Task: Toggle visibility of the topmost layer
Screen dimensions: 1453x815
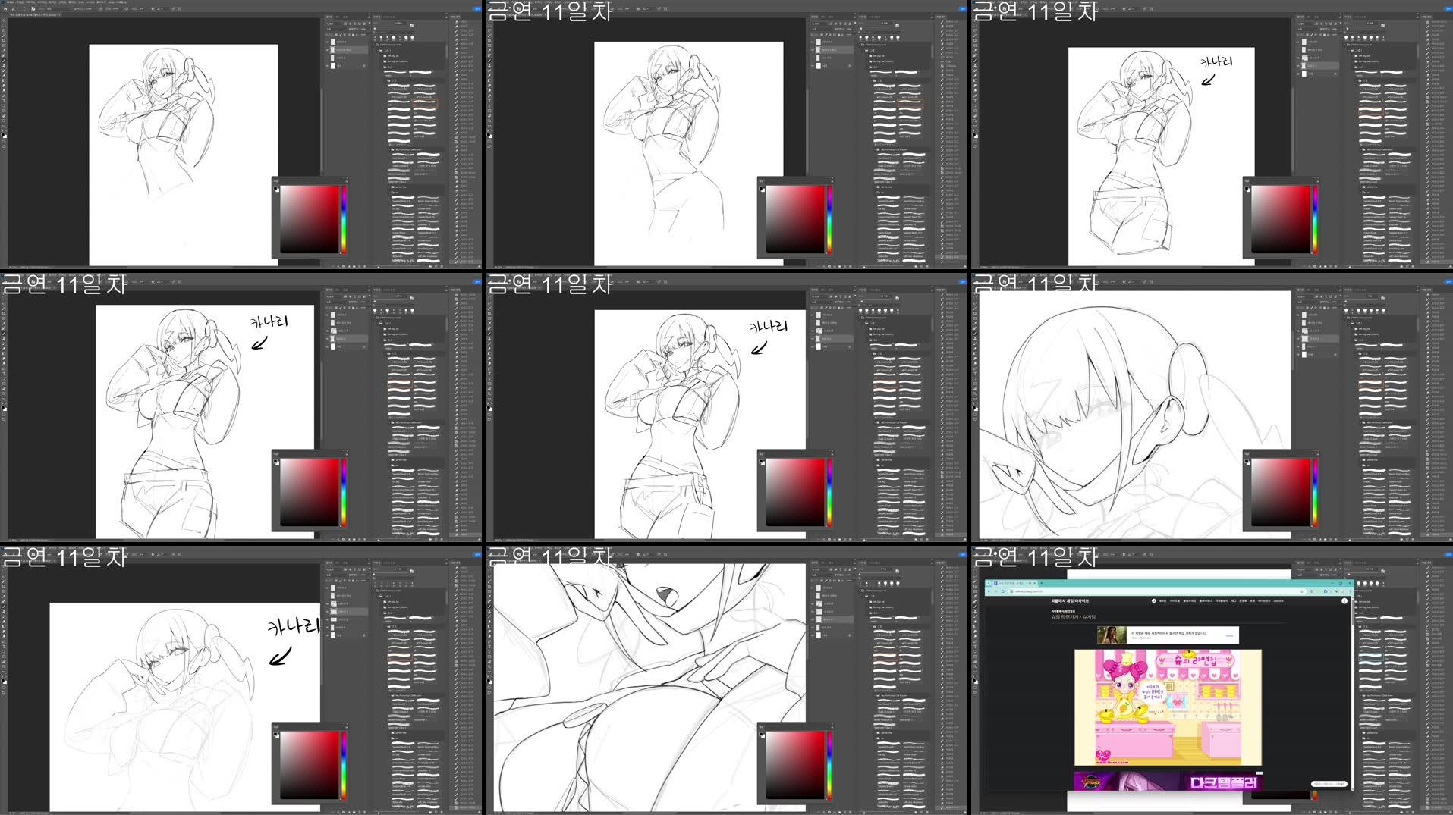Action: tap(327, 42)
